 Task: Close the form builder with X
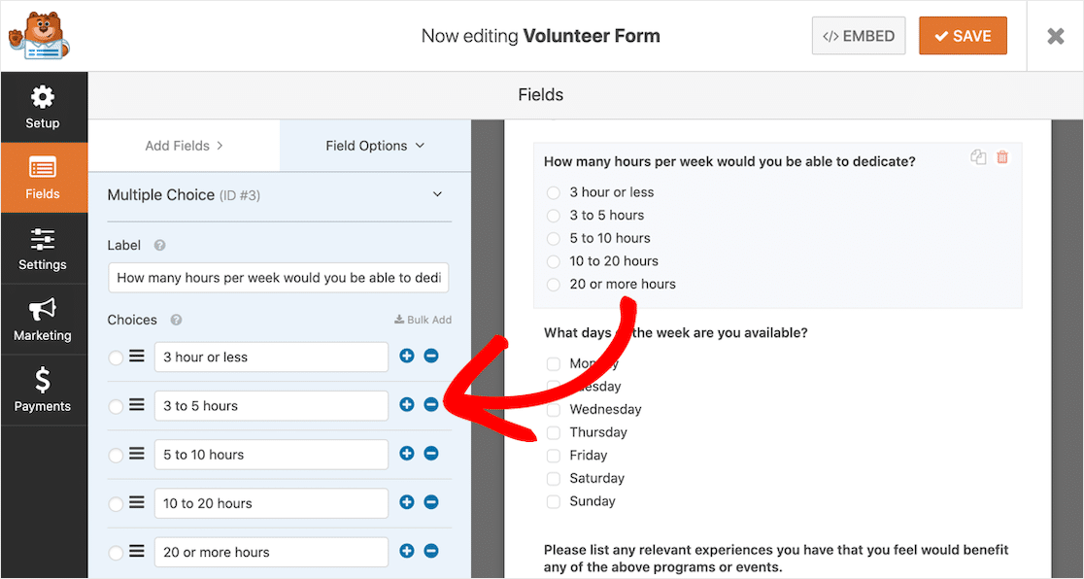1055,36
